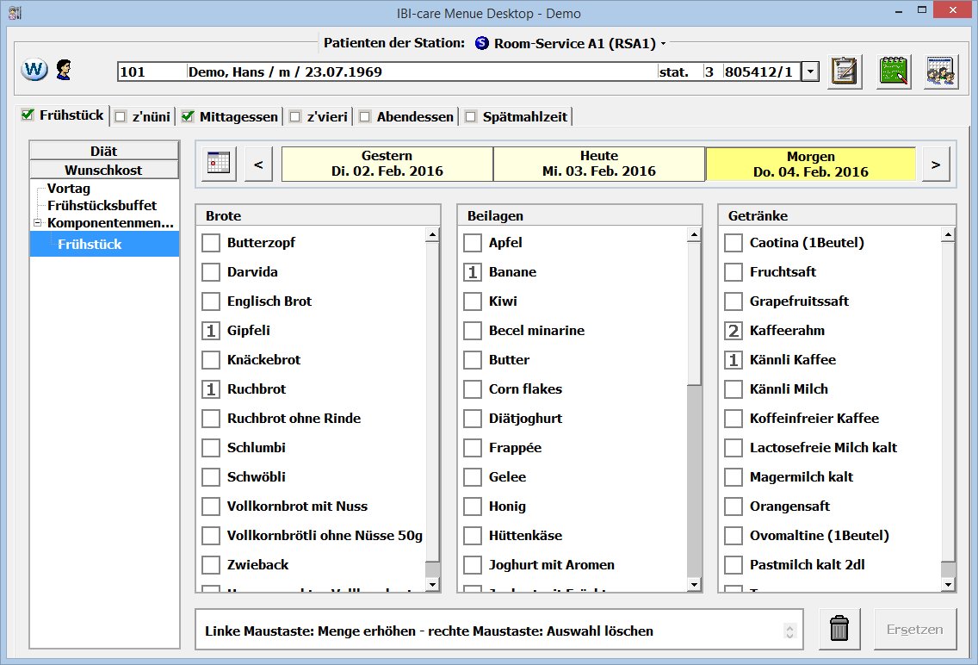This screenshot has width=978, height=665.
Task: Tick the Apfel checkbox in Beilagen
Action: [x=473, y=243]
